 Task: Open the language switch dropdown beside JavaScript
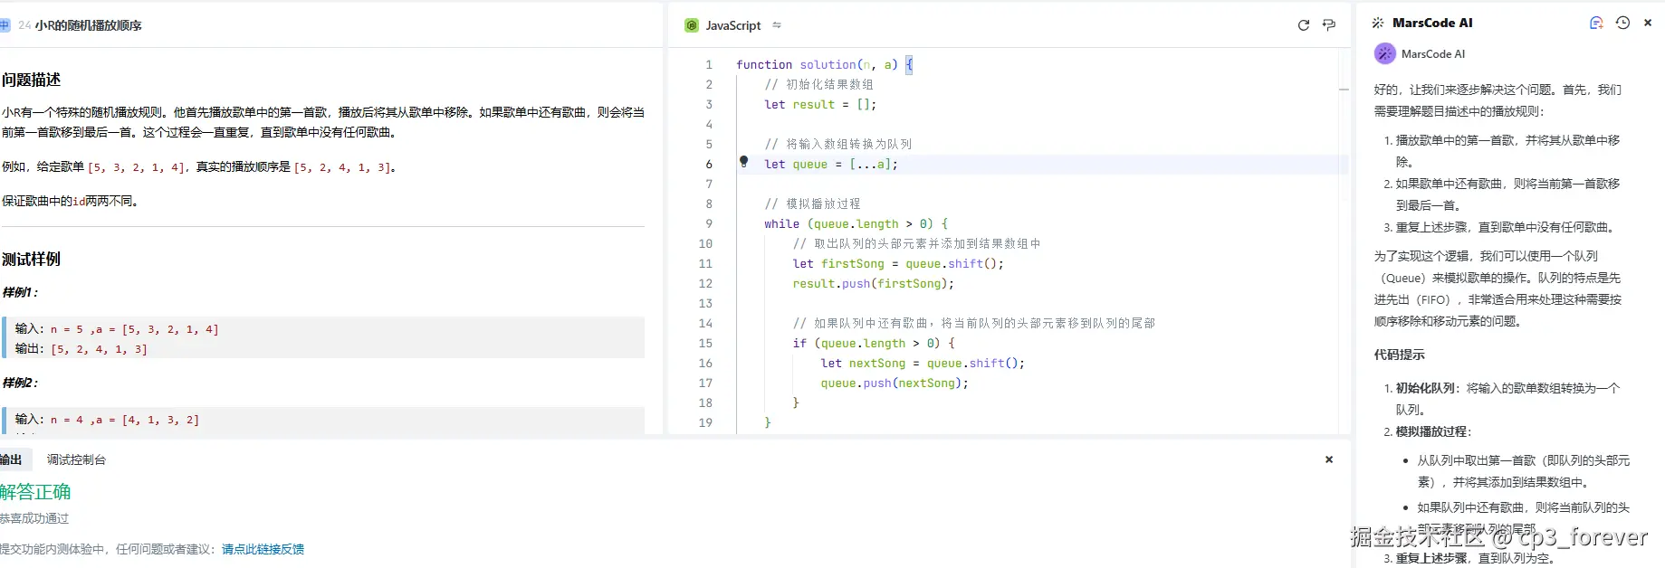[777, 25]
